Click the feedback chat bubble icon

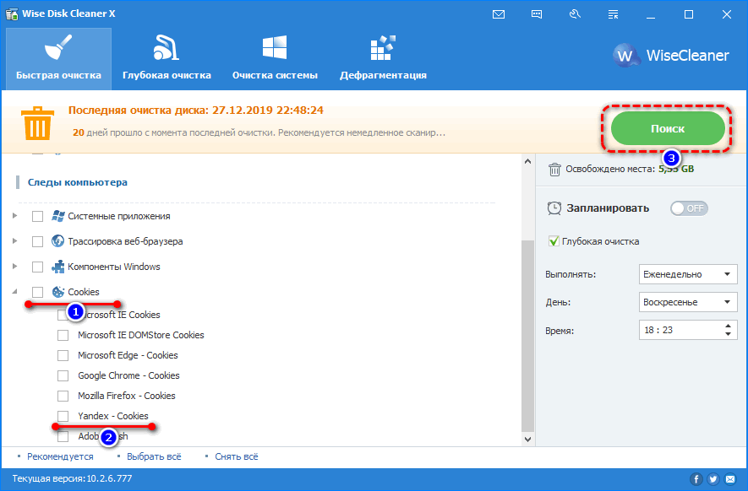tap(536, 14)
